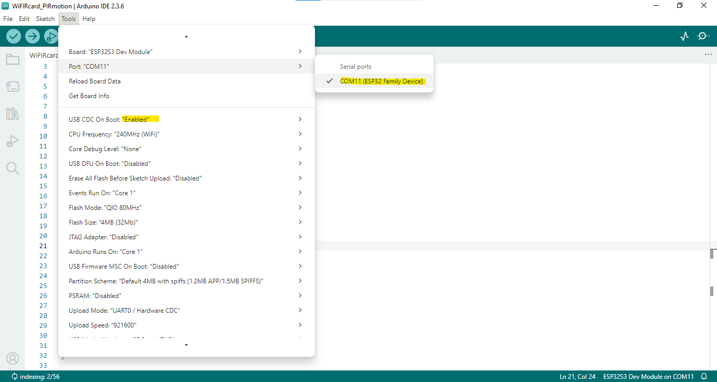The width and height of the screenshot is (717, 382).
Task: Click the notifications bell in status bar
Action: pos(704,376)
